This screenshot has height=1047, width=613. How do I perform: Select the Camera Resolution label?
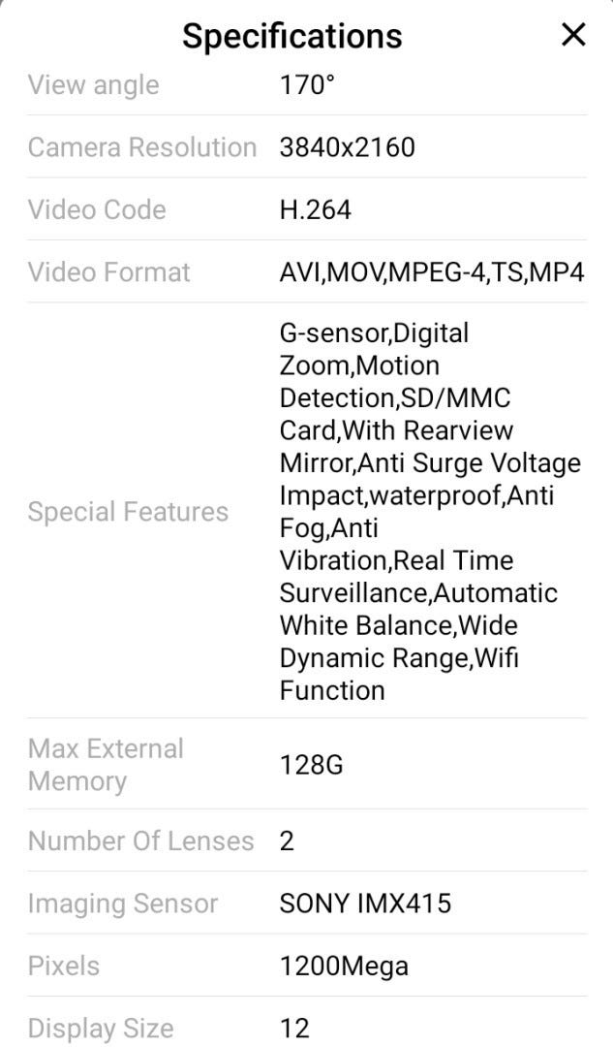click(x=141, y=147)
